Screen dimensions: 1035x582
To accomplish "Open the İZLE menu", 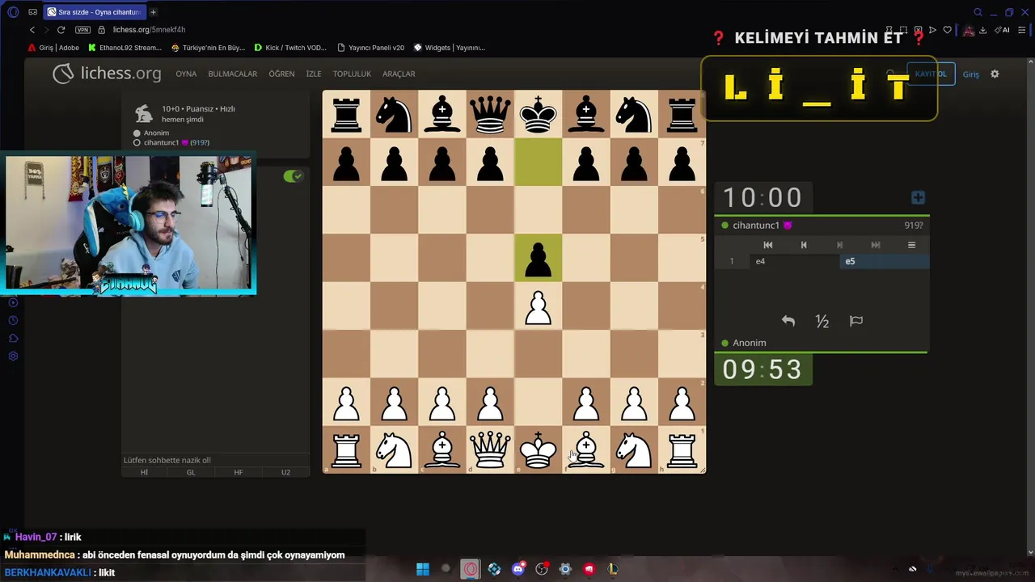I will [x=314, y=74].
